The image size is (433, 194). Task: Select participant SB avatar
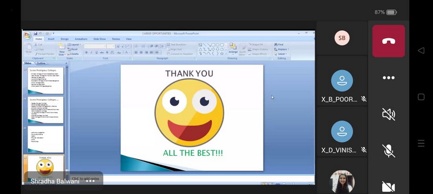point(342,38)
